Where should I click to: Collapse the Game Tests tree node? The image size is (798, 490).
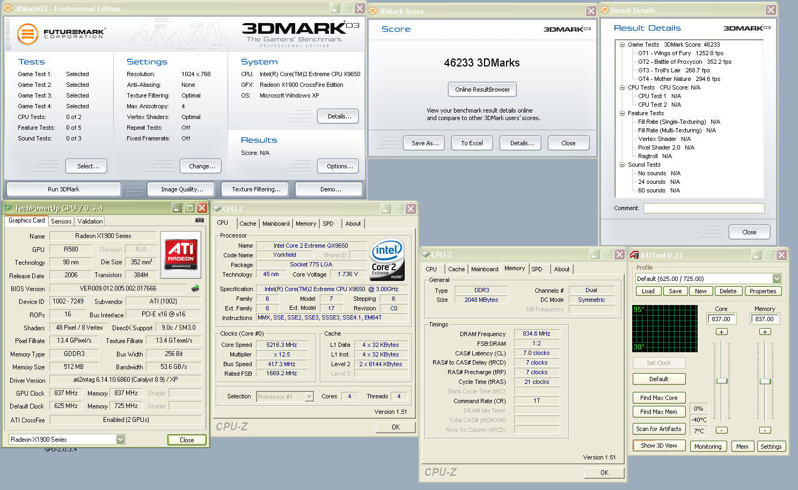click(x=622, y=44)
